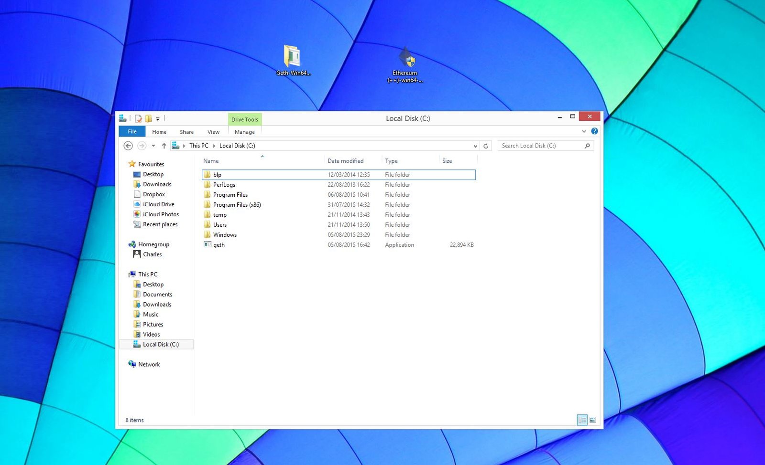The height and width of the screenshot is (465, 765).
Task: Click the Properties quick access icon
Action: 138,118
